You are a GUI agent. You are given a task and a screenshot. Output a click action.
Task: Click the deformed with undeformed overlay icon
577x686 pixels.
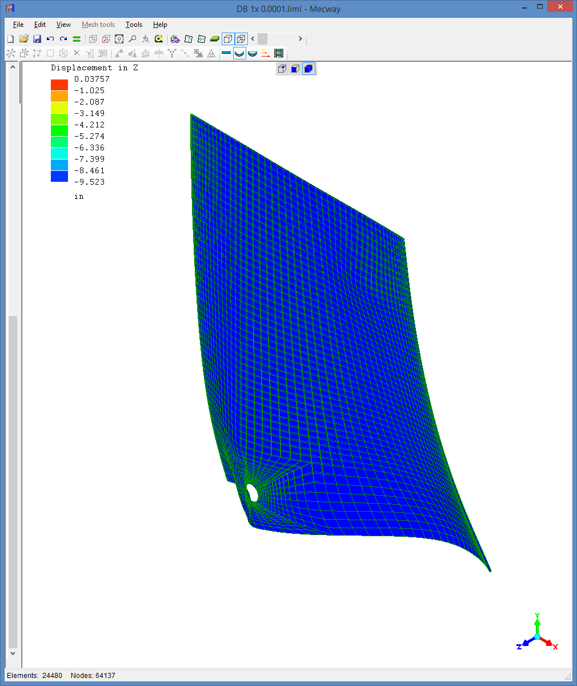(x=253, y=53)
